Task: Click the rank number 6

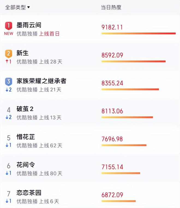Action: tap(9, 166)
